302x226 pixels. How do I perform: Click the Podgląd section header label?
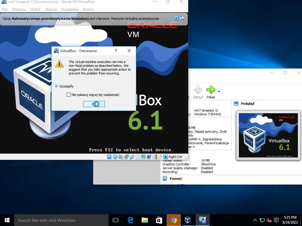(247, 104)
